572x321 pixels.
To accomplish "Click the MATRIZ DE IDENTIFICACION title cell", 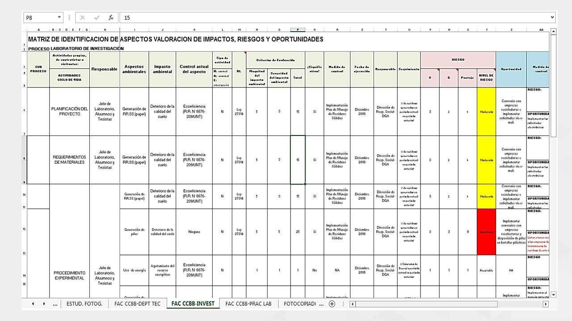I will (175, 39).
